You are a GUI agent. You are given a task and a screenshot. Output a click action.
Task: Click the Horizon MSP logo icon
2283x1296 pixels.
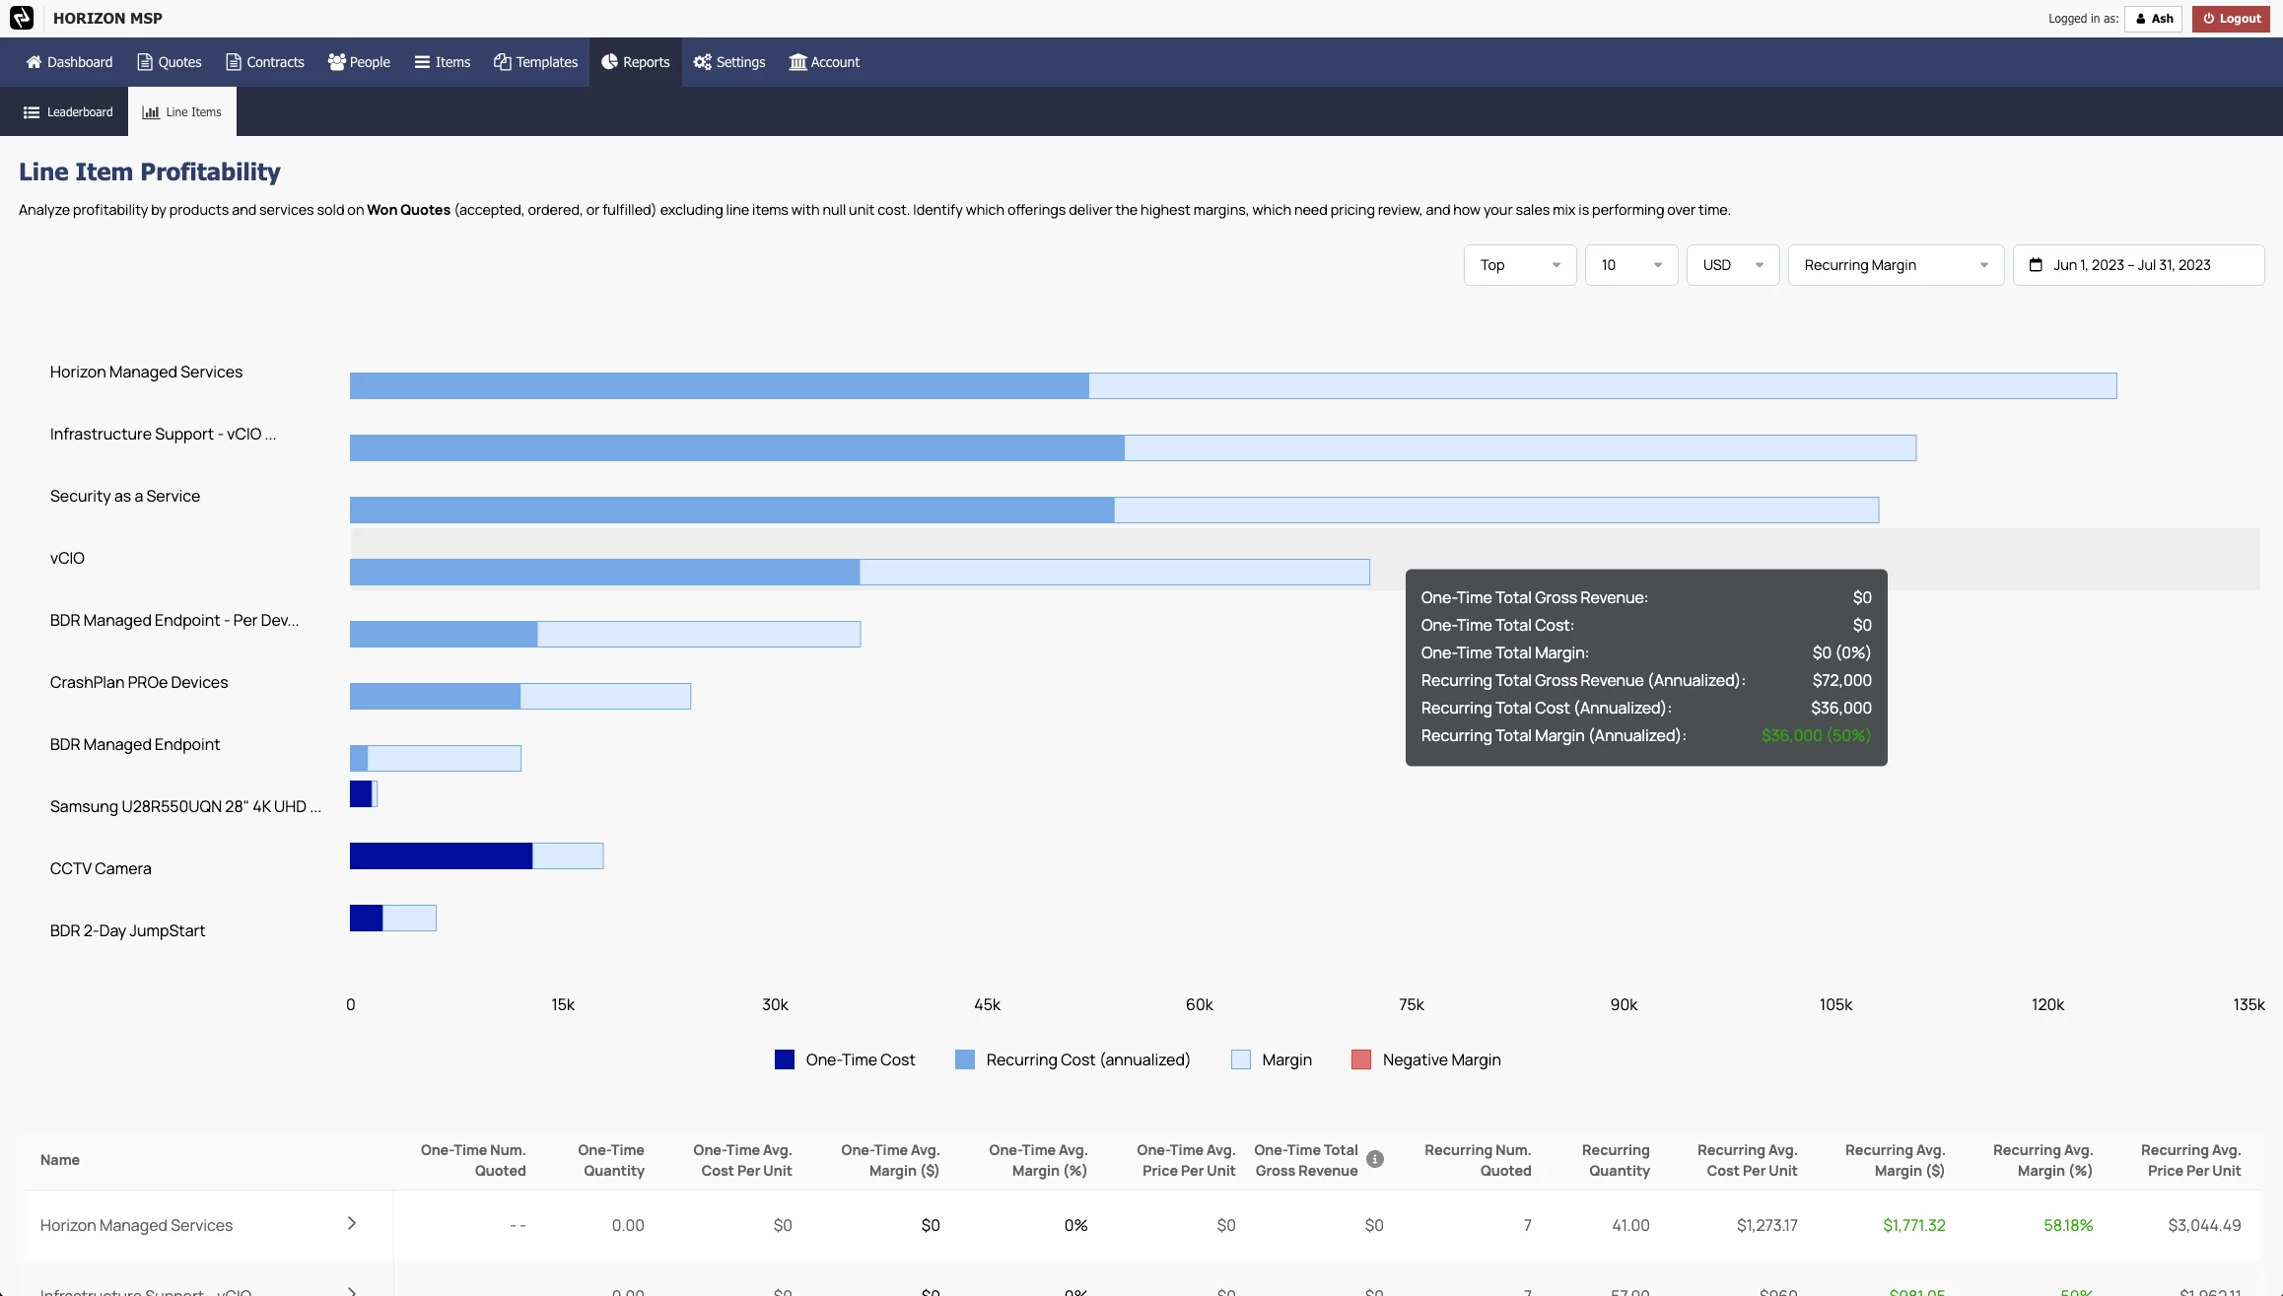click(22, 18)
